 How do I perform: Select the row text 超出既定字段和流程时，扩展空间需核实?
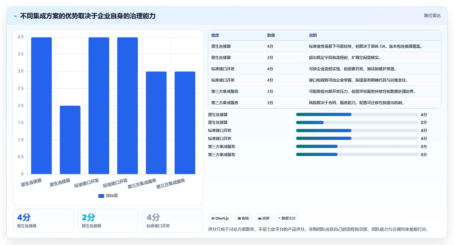click(345, 58)
